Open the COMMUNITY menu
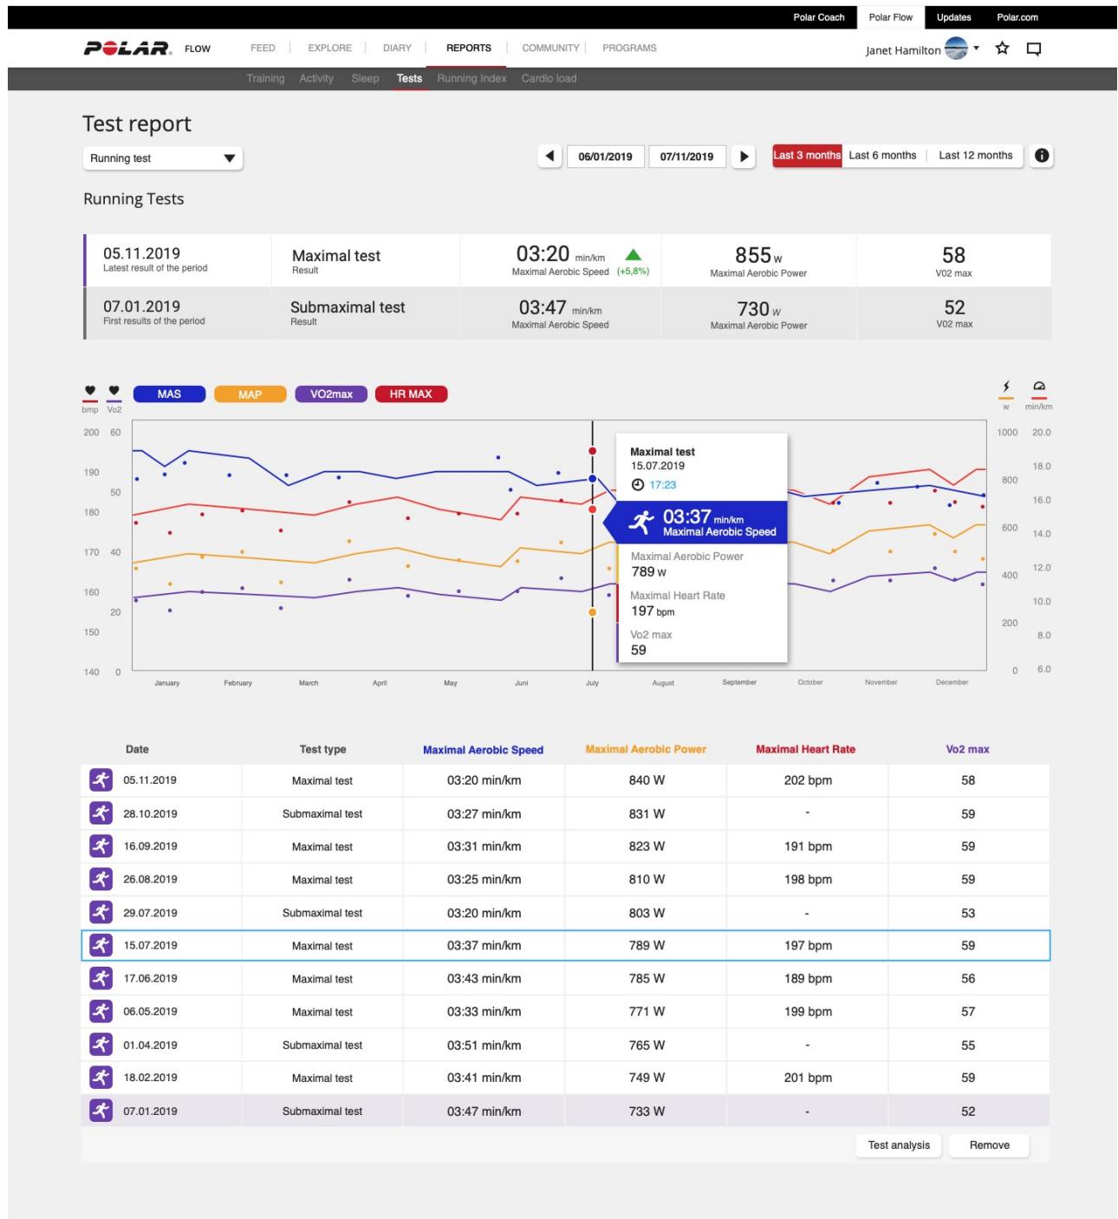The image size is (1118, 1219). pos(550,49)
